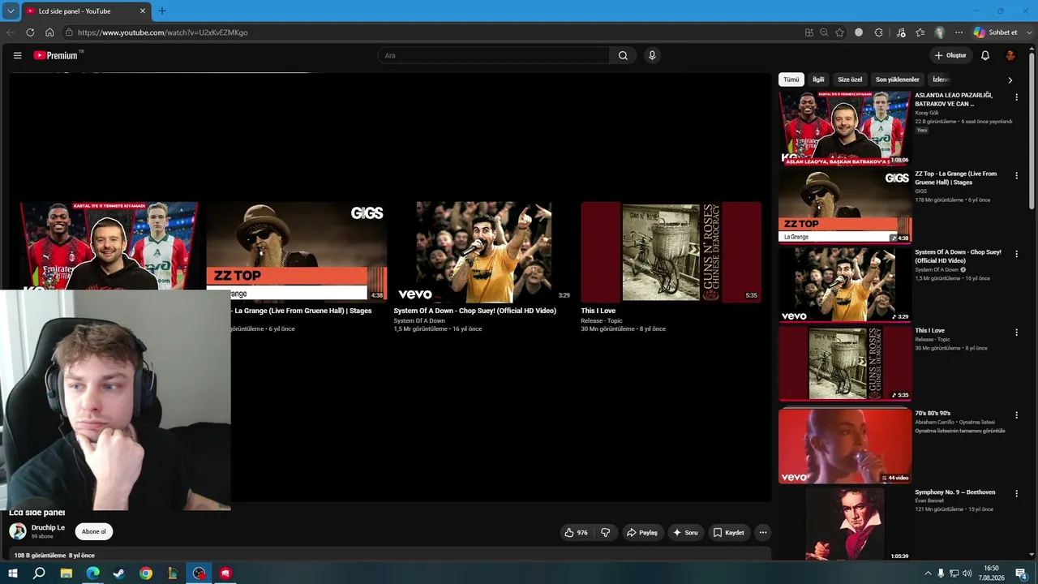
Task: Open YouTube notifications bell
Action: pyautogui.click(x=985, y=55)
